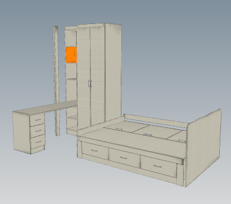Click the top desk drawer

tap(37, 120)
